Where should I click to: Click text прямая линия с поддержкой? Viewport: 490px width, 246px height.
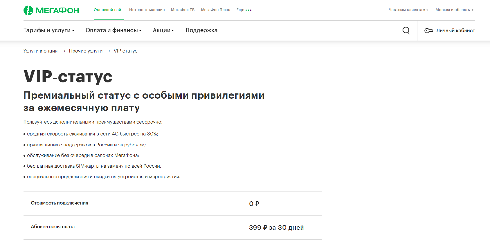[x=87, y=145]
